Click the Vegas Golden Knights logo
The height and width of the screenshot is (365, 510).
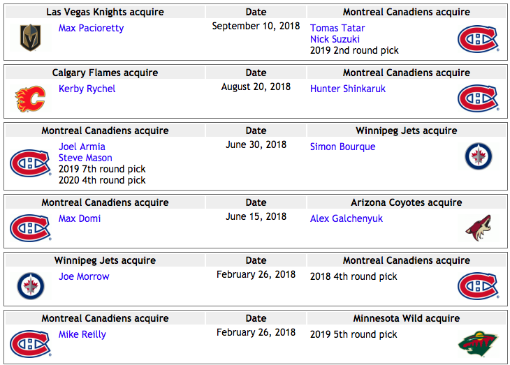pos(31,38)
